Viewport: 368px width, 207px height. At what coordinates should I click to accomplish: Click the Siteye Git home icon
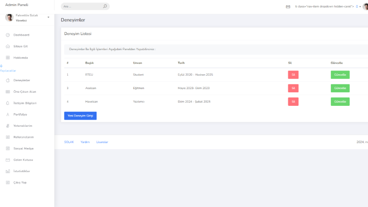coord(8,46)
